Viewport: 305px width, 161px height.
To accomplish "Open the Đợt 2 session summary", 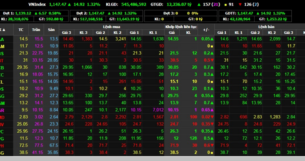I will click(106, 14).
